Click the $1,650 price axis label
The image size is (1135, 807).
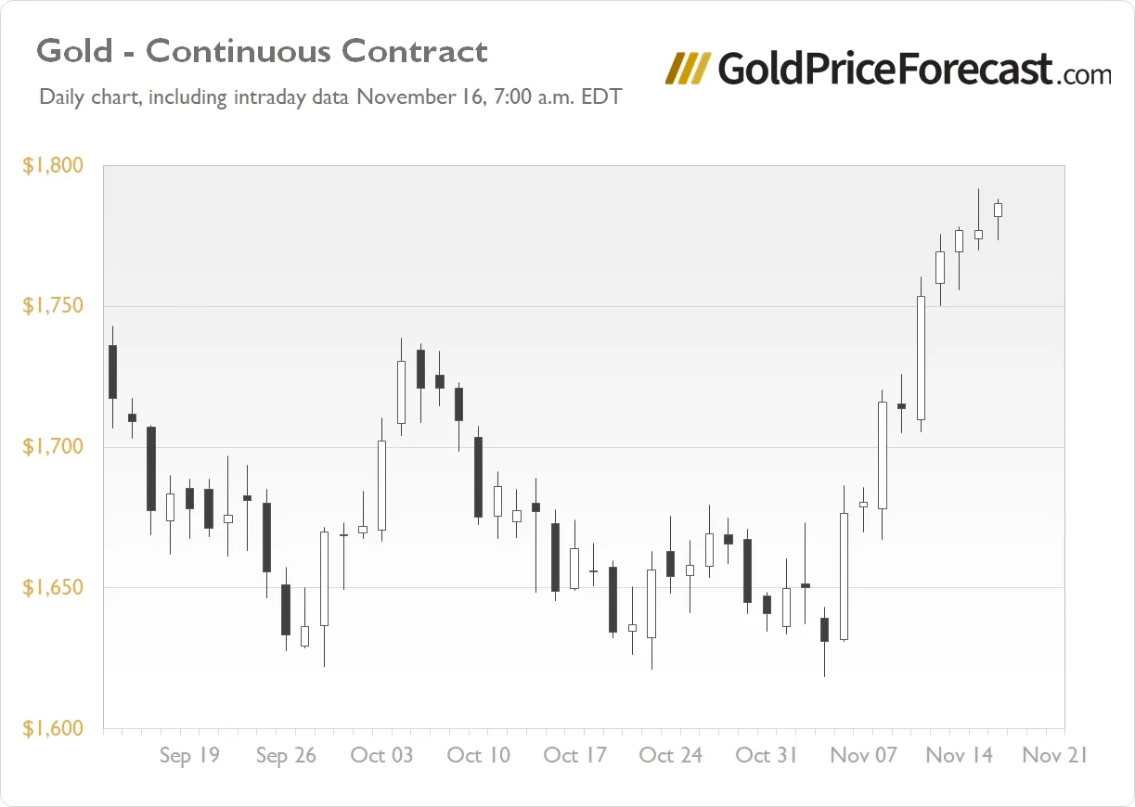[x=53, y=588]
